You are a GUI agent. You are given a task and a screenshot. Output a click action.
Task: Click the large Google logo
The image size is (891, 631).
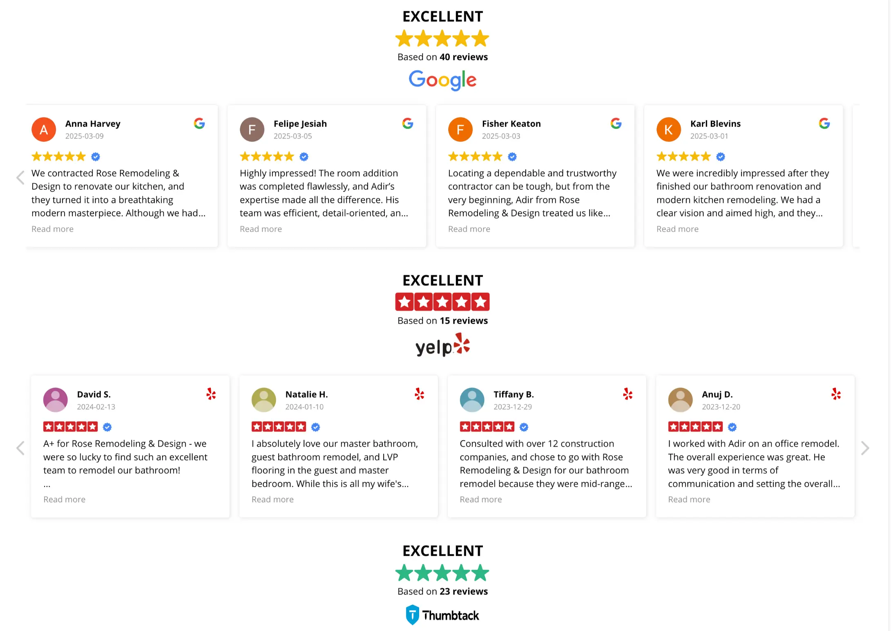coord(442,80)
